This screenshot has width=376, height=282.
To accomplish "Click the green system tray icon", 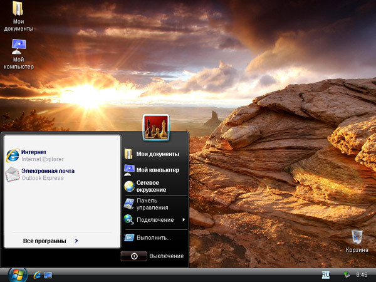I will click(347, 275).
